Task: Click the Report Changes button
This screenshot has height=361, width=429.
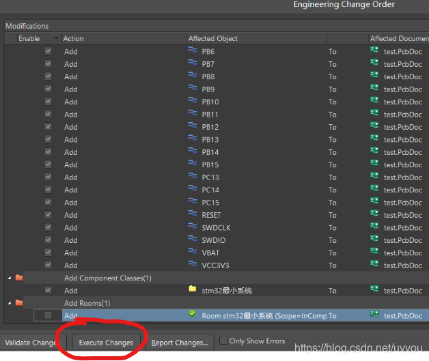Action: [x=180, y=343]
